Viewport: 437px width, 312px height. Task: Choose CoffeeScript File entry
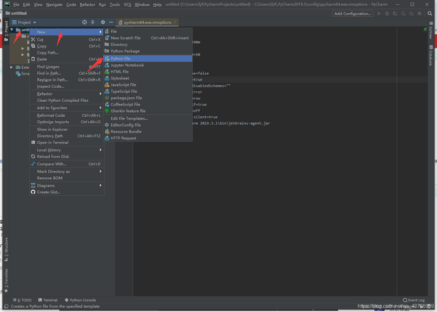point(148,104)
